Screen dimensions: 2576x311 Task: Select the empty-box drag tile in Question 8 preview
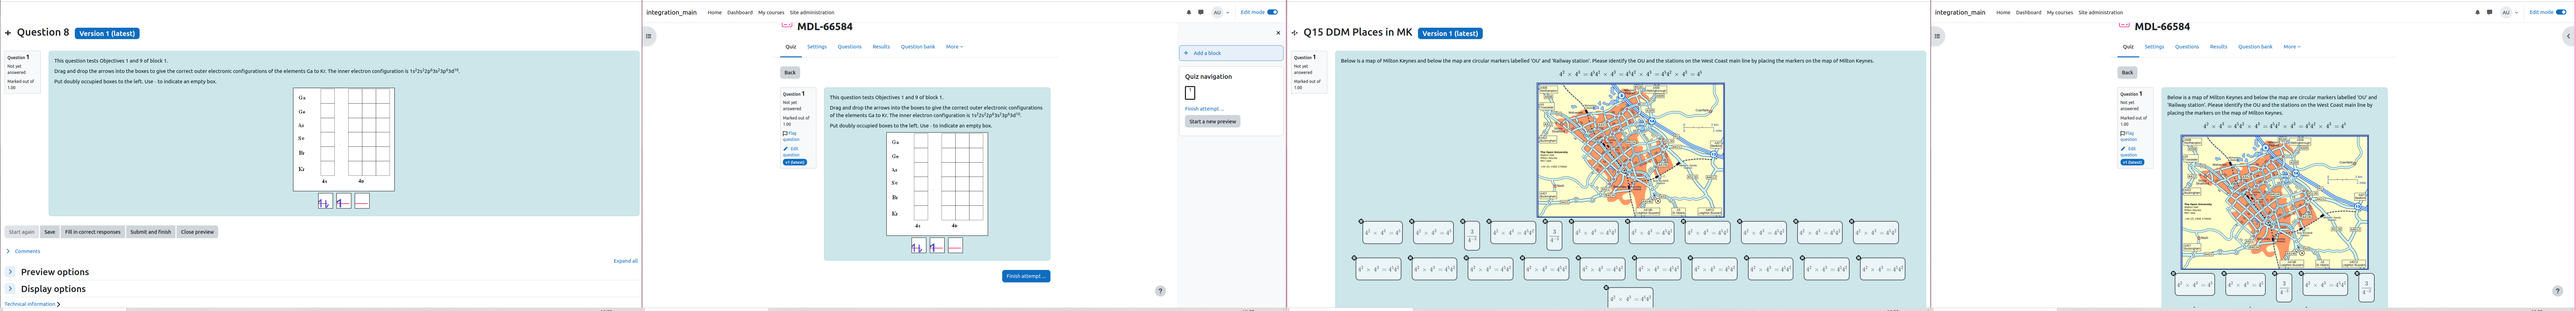[x=362, y=201]
